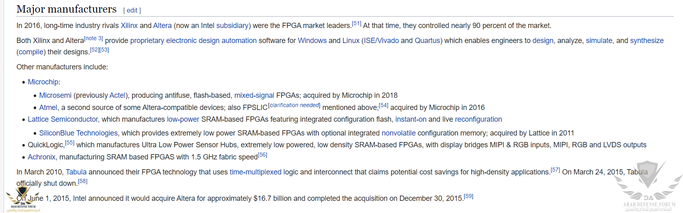Click the Tabula company link
This screenshot has width=683, height=213.
tap(76, 172)
